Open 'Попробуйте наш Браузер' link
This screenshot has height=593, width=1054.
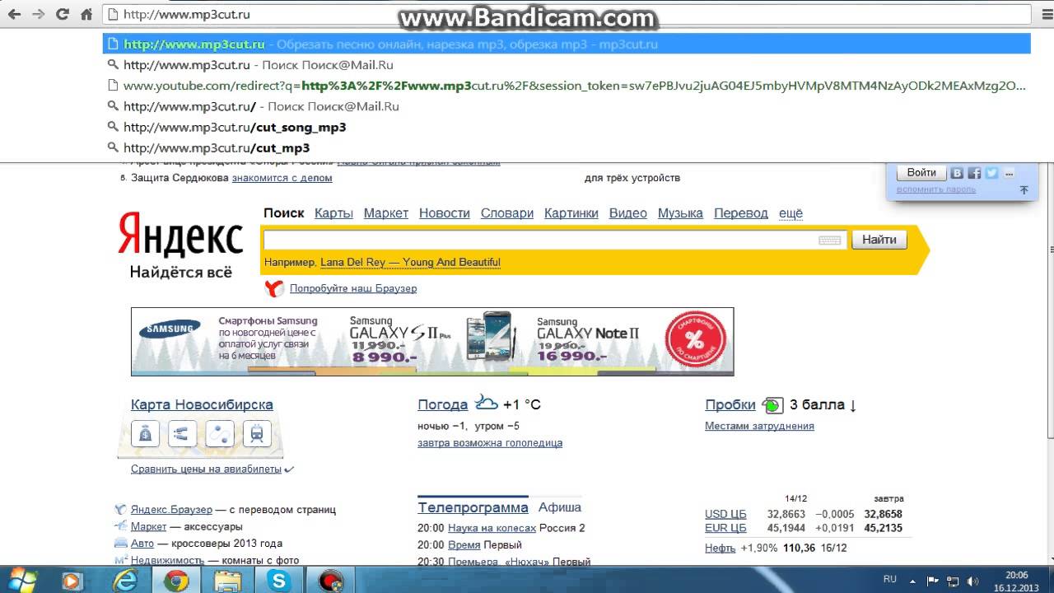point(353,289)
